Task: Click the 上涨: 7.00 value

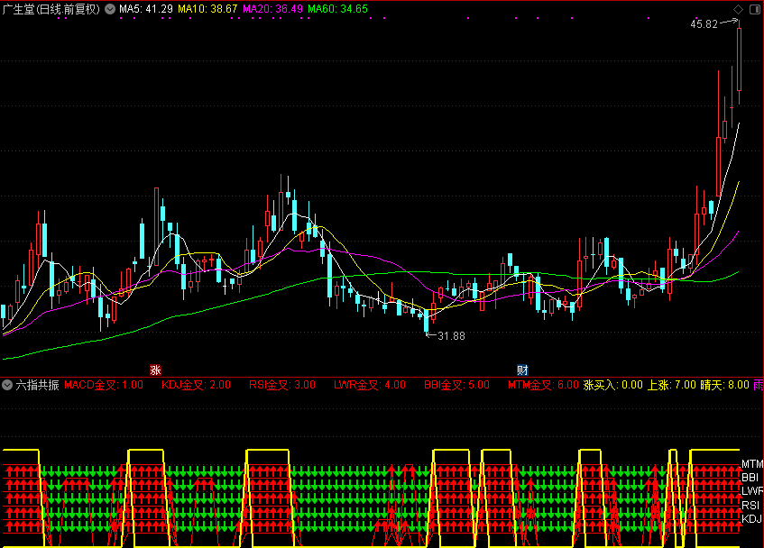Action: (x=671, y=385)
